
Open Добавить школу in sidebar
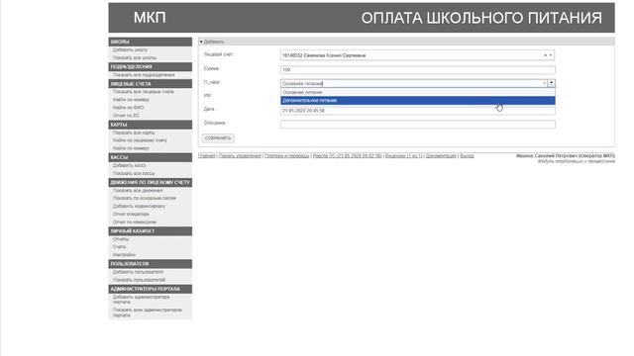(130, 50)
